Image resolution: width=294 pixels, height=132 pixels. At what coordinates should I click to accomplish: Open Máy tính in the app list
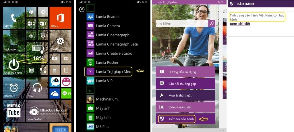click(x=99, y=117)
